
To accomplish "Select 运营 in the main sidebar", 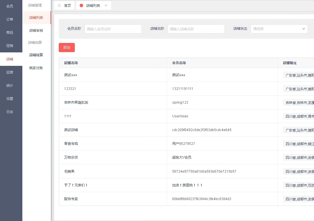I will point(10,72).
